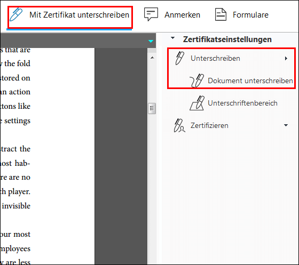Viewport: 299px width, 265px height.
Task: Open the Anmerken tool tab
Action: click(172, 14)
